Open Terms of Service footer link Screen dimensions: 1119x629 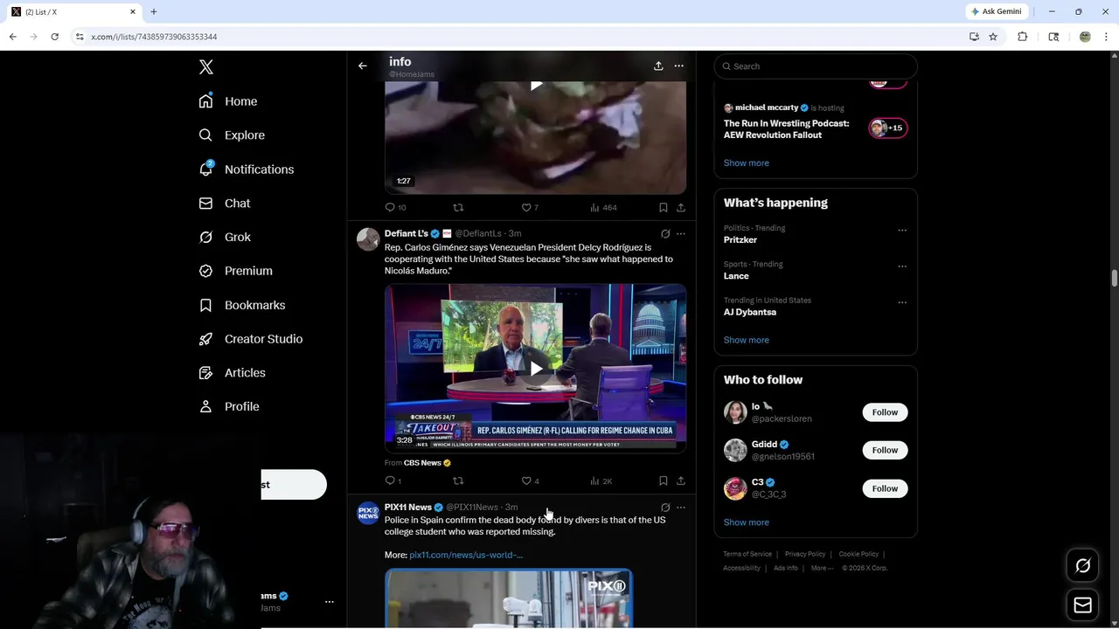(747, 554)
